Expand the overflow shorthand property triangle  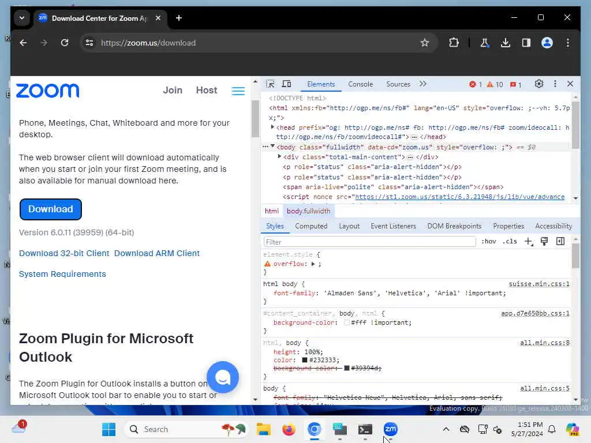pyautogui.click(x=312, y=264)
